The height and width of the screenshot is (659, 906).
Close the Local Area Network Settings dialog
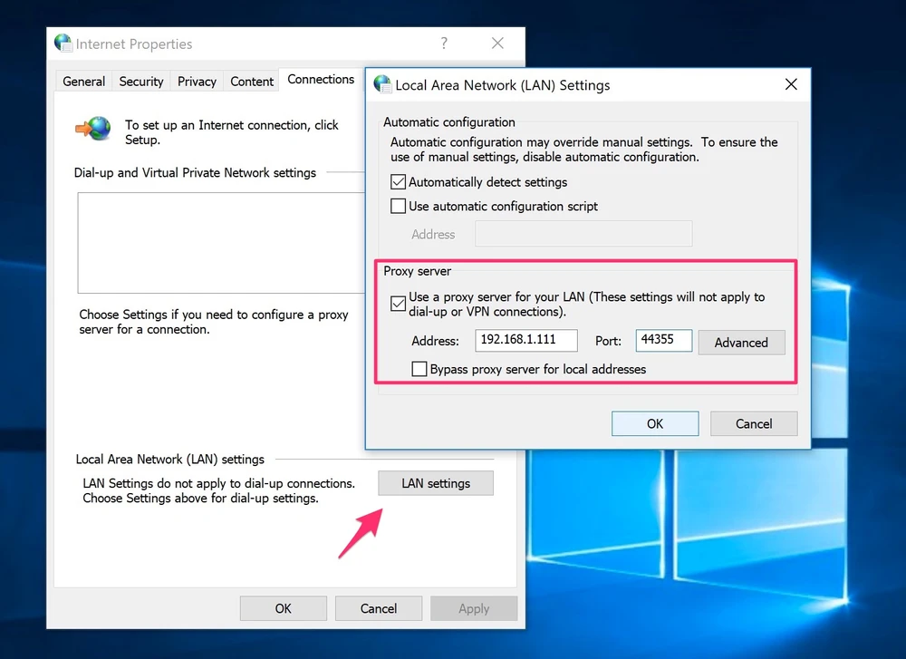(x=790, y=84)
